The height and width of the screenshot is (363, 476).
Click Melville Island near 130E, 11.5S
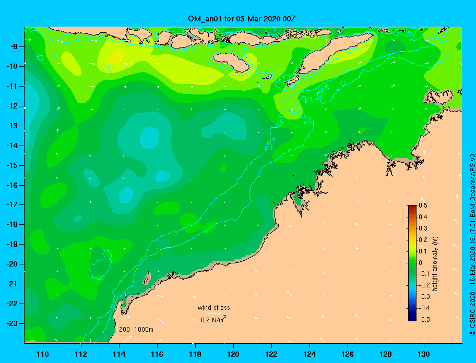[438, 96]
